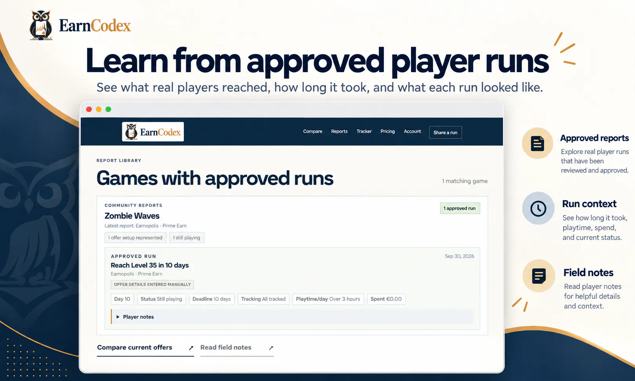Click the Tracking All tracked chip

coord(264,299)
